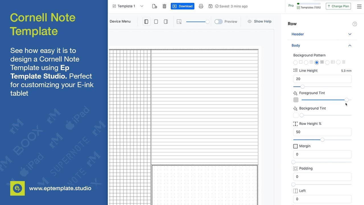Click the Download button
This screenshot has height=205, width=364.
tap(183, 6)
